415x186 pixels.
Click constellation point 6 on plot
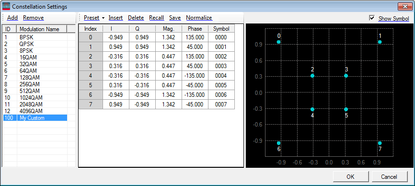(278, 143)
